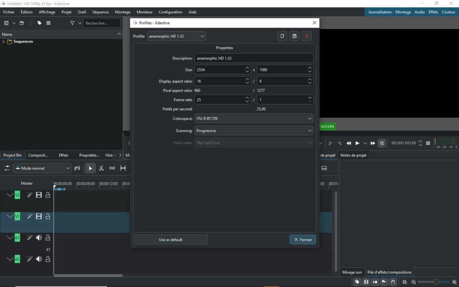
Task: Open the Fichier menu
Action: pos(9,12)
